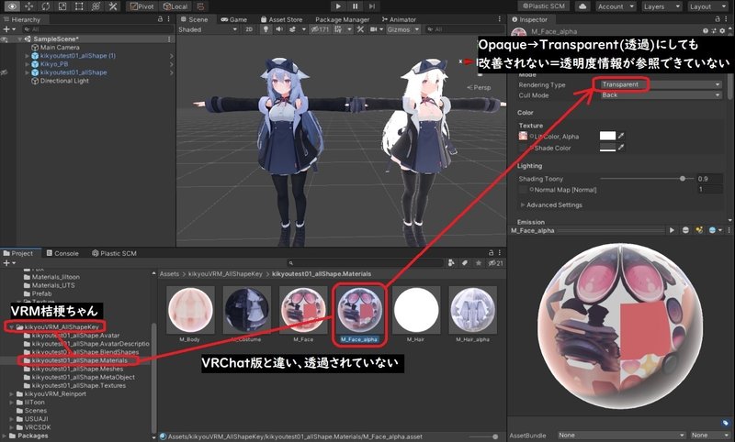
Task: Click Lit Color white swatch
Action: 607,136
